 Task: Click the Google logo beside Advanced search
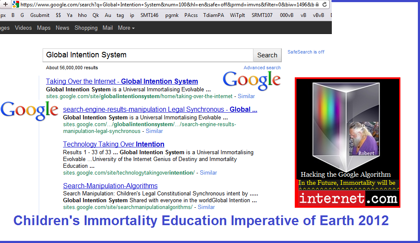251,80
